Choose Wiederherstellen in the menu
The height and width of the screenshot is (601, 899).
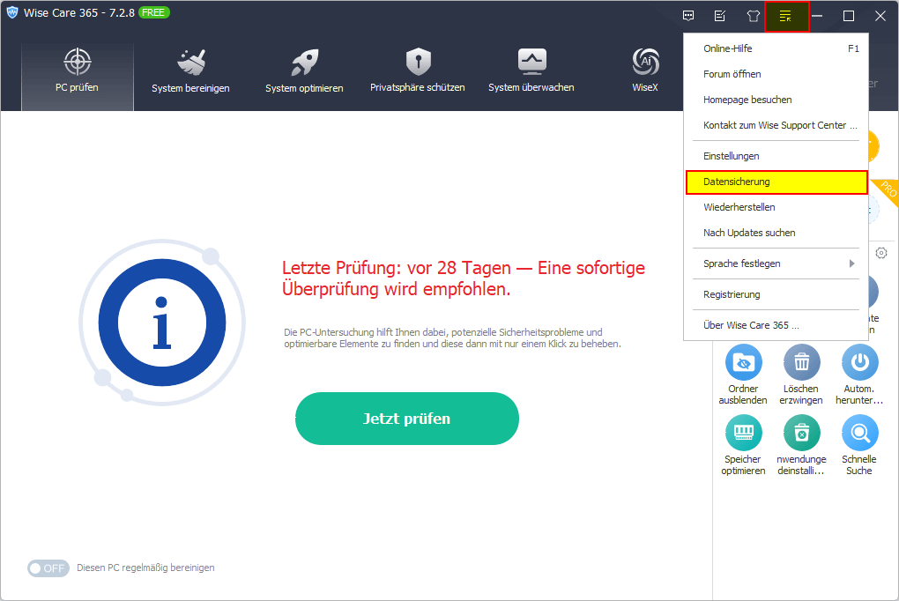(x=776, y=207)
